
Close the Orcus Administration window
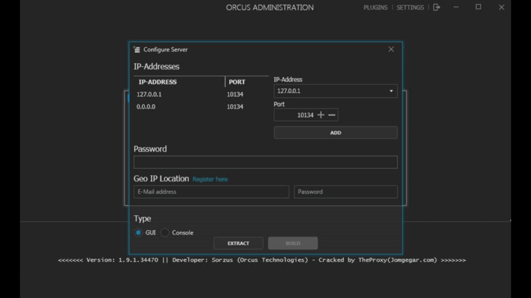(501, 7)
